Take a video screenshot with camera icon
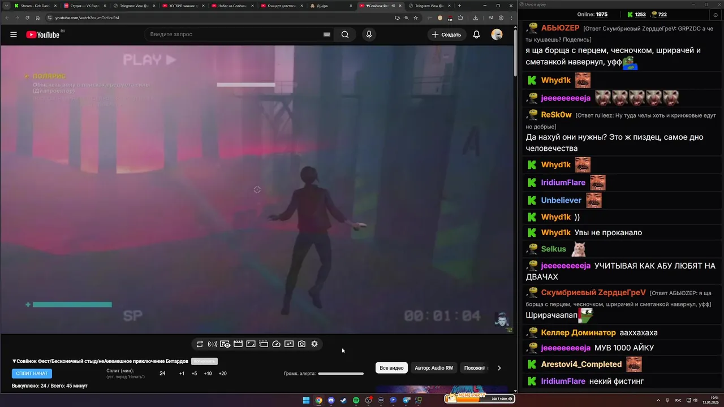The width and height of the screenshot is (724, 407). coord(301,344)
